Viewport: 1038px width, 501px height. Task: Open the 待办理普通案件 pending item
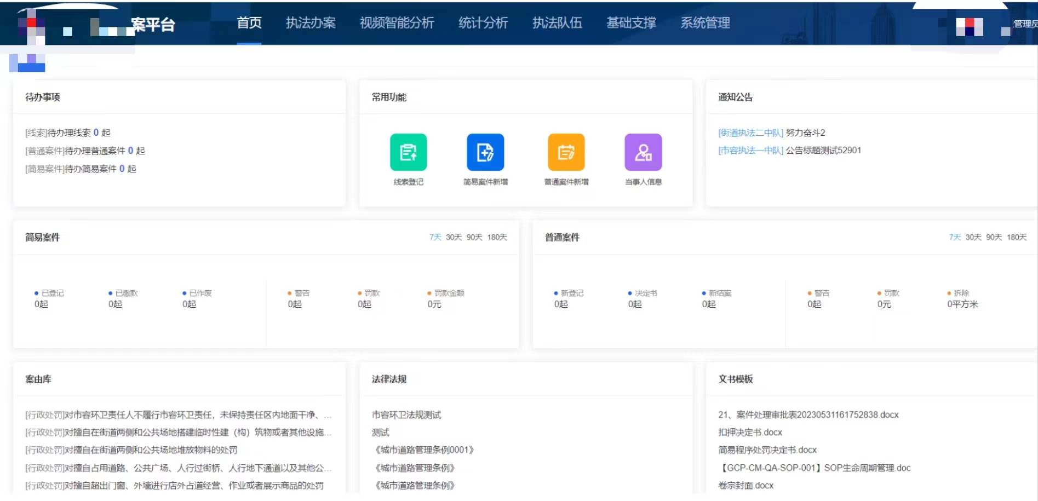click(x=85, y=151)
